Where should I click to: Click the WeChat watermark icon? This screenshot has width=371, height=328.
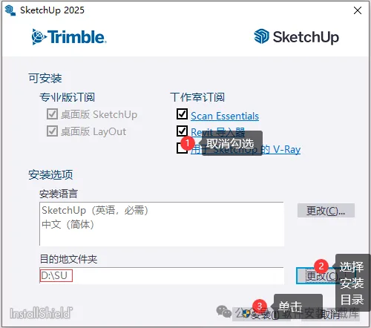224,312
